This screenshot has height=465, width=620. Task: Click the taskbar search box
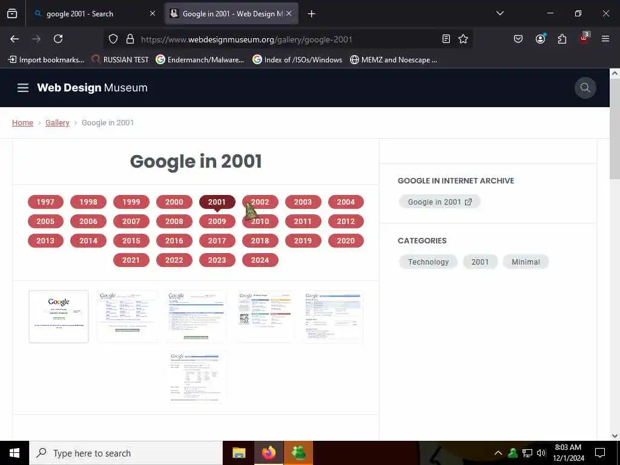pos(126,453)
